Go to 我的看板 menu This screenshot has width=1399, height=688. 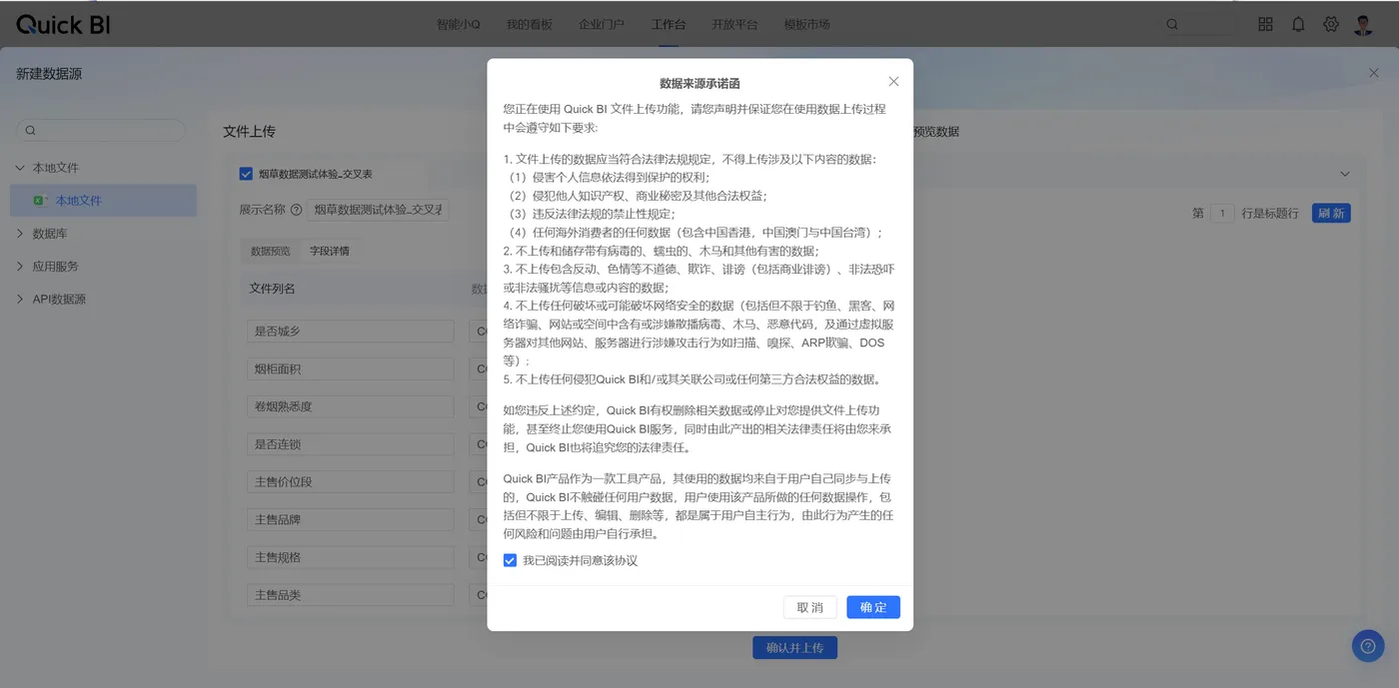click(x=530, y=24)
